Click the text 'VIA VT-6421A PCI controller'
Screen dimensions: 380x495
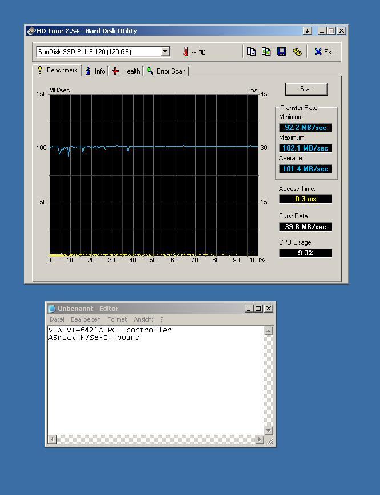110,330
